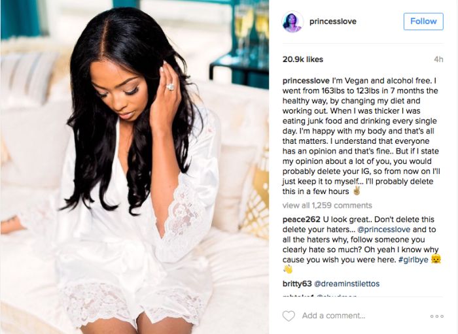The height and width of the screenshot is (334, 458).
Task: Click the @princesslove mention in comment
Action: click(x=384, y=229)
